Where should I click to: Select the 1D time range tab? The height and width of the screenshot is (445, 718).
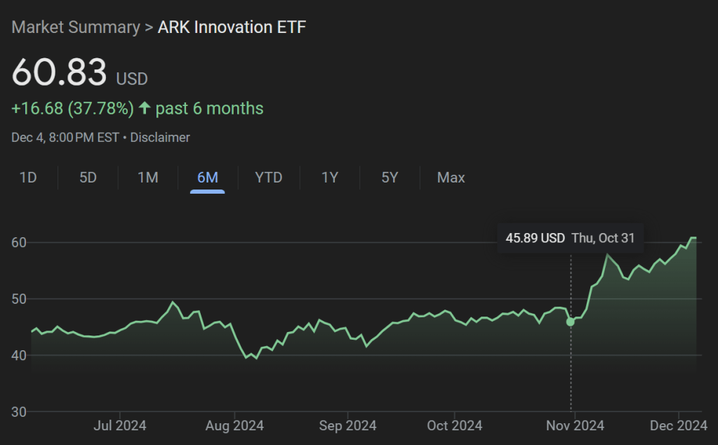28,178
